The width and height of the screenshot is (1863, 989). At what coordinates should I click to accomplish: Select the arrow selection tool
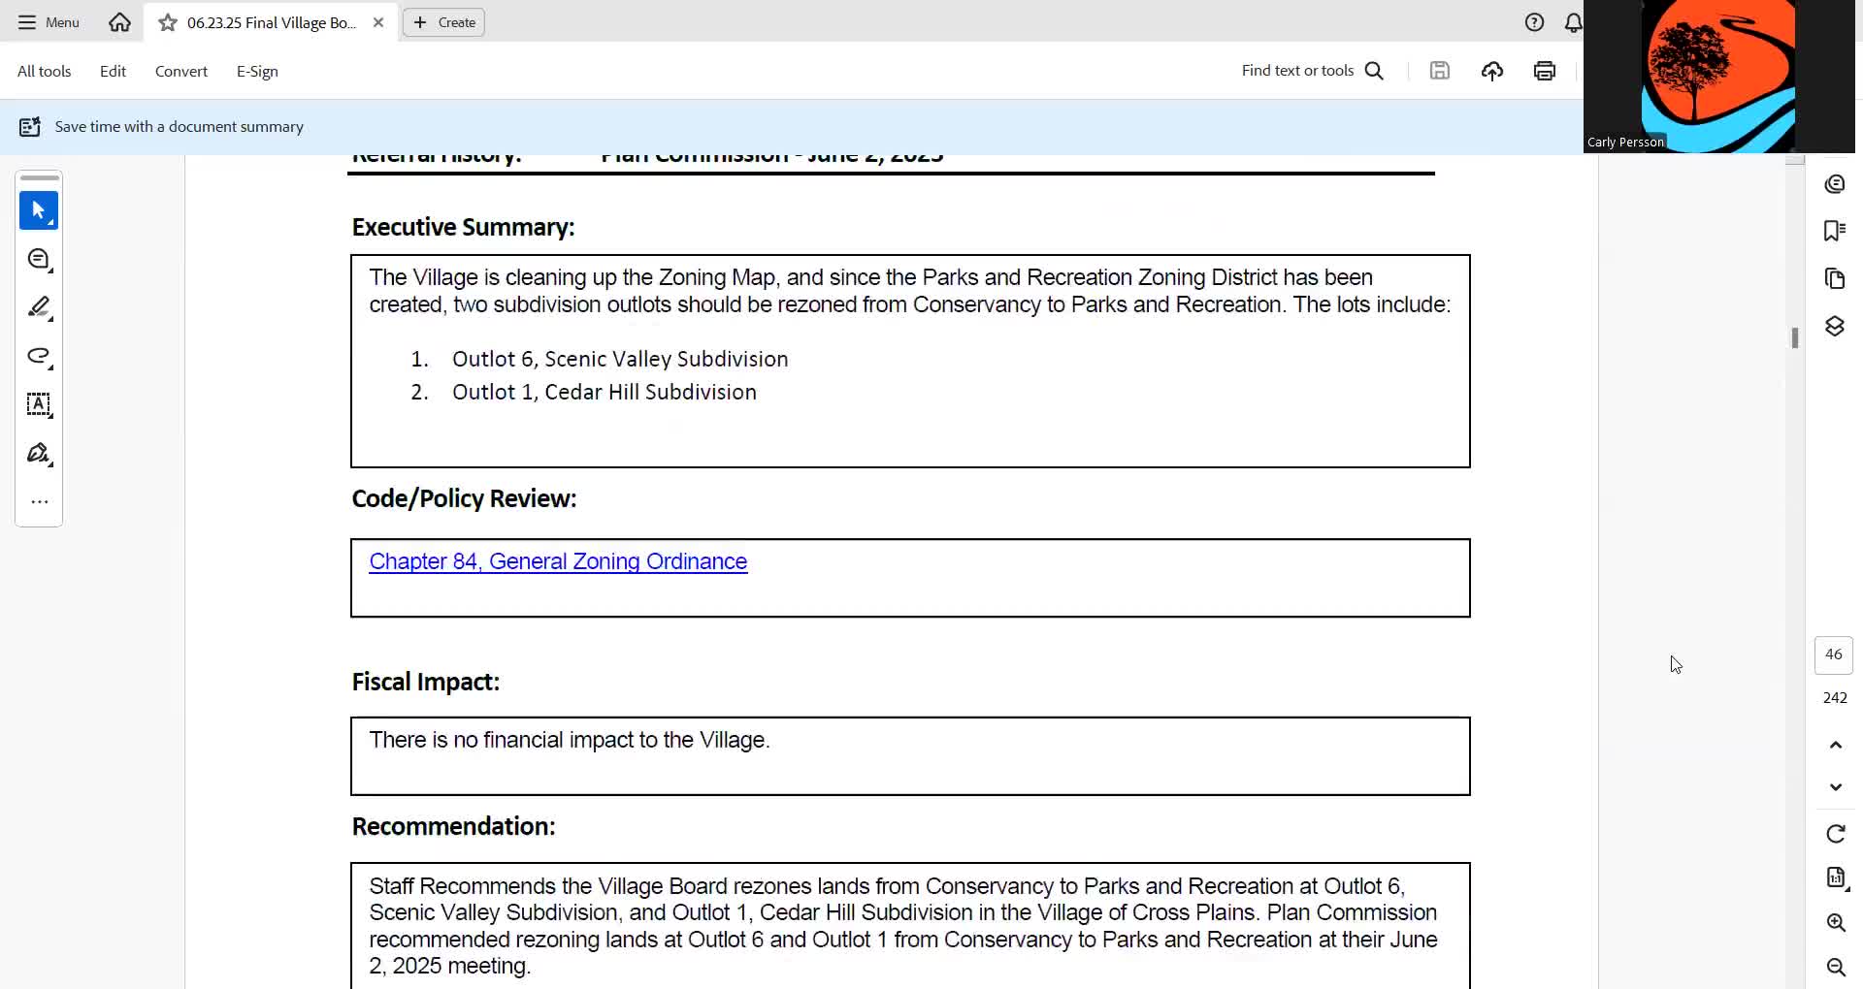[39, 210]
